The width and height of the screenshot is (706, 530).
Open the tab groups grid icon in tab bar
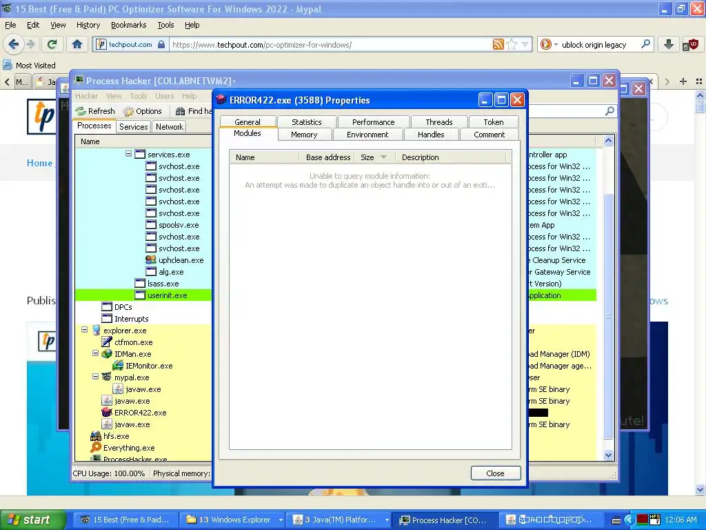pyautogui.click(x=699, y=81)
